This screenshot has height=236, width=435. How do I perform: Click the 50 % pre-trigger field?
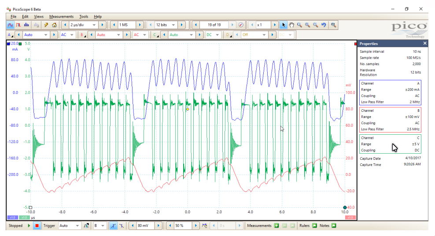[183, 226]
